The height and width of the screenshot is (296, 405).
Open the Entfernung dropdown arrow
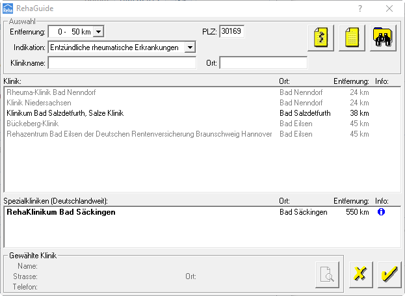coord(98,32)
